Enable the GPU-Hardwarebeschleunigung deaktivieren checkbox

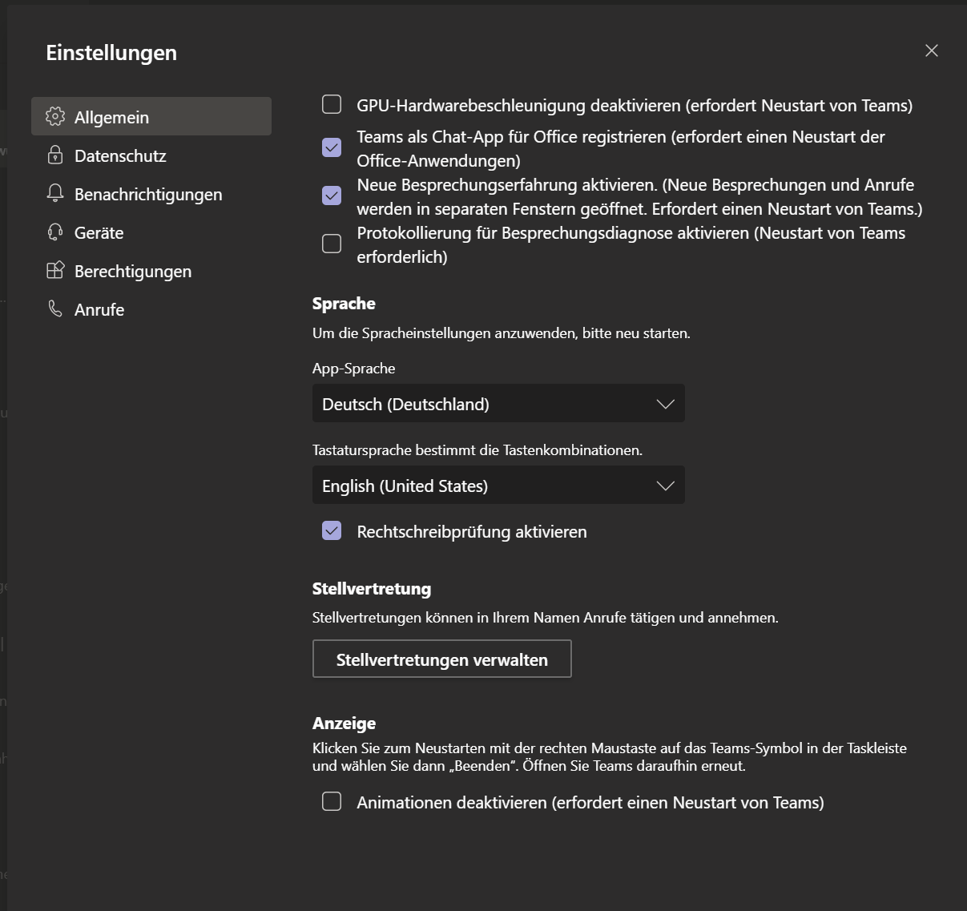(x=332, y=104)
